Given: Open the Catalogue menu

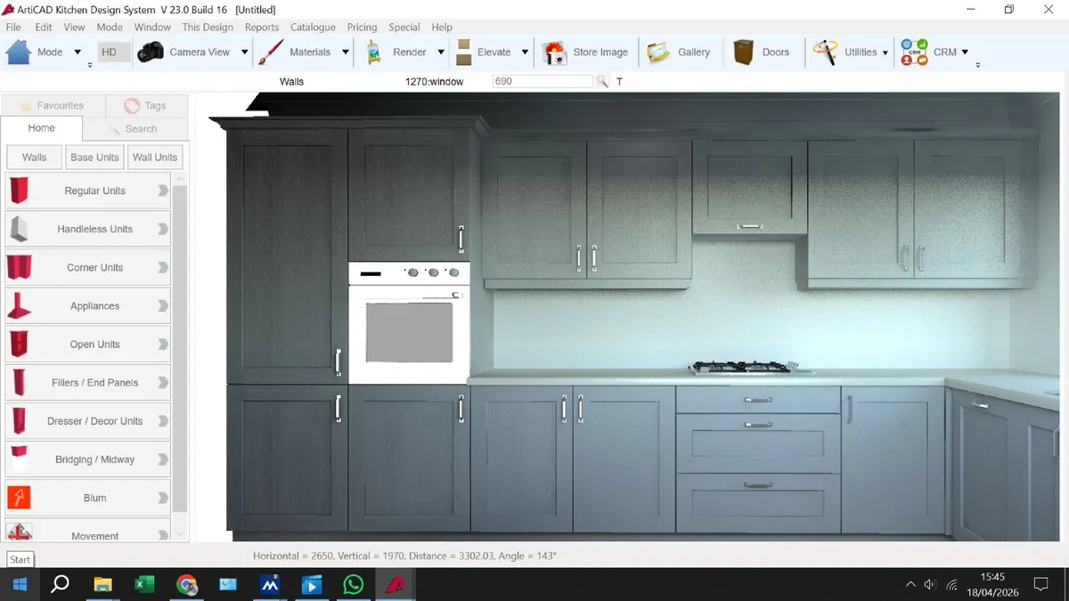Looking at the screenshot, I should (x=313, y=27).
